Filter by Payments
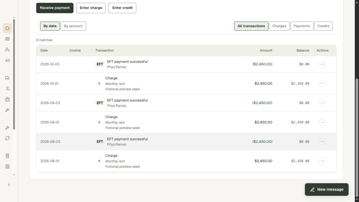 (302, 26)
